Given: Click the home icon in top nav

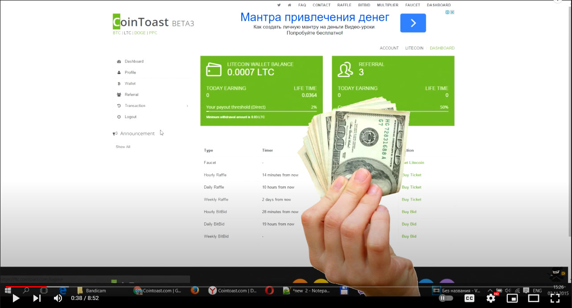Looking at the screenshot, I should tap(290, 5).
